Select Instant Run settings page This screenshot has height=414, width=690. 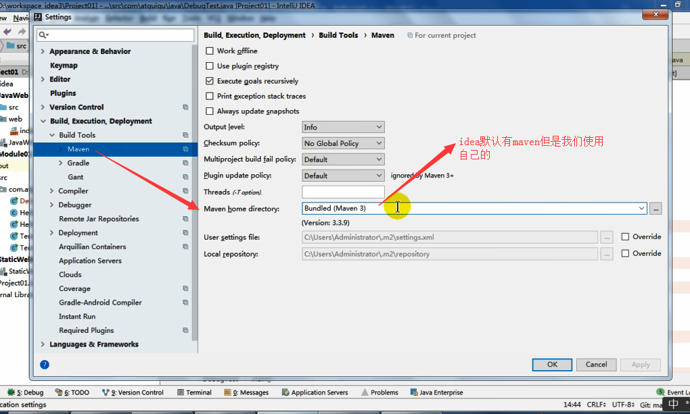[x=77, y=317]
